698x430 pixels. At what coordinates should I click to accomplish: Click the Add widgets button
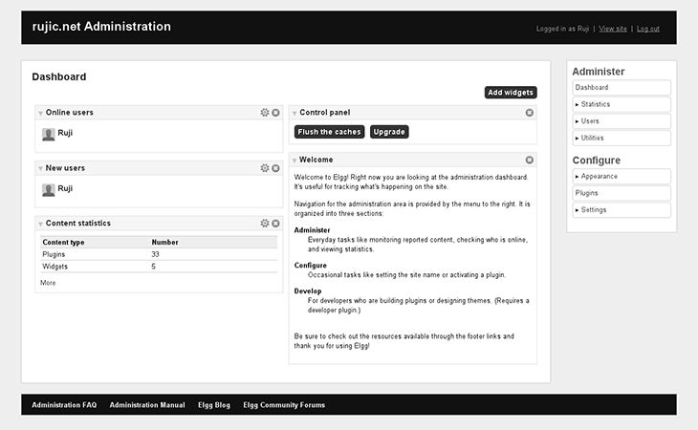511,93
